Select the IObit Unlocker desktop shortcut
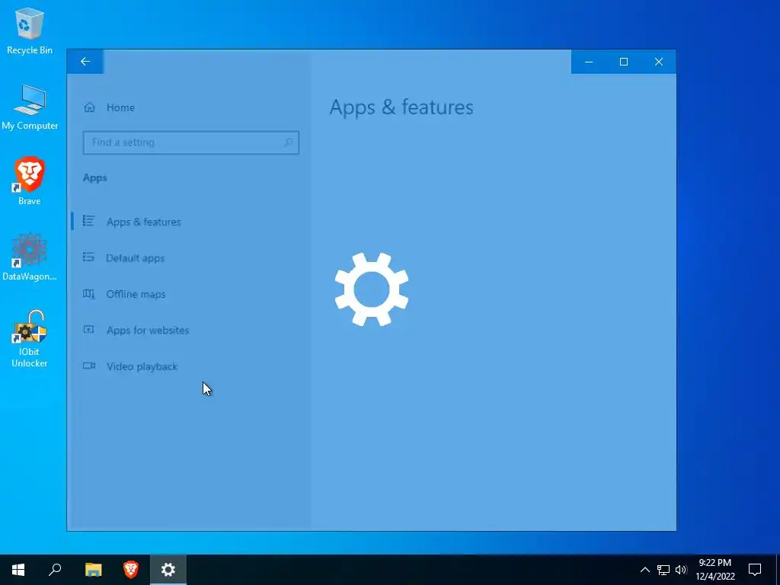Screen dimensions: 780x585 coord(30,339)
